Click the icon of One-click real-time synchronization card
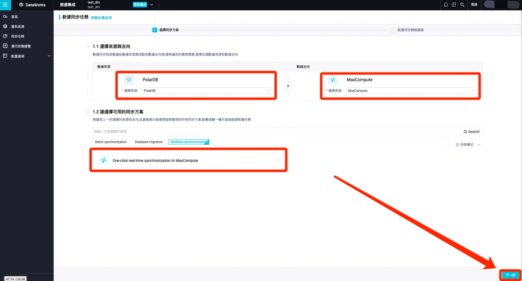The height and width of the screenshot is (281, 522). pos(103,160)
